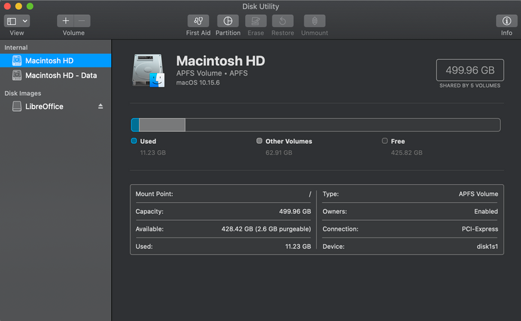Click the Macintosh HD drive icon
Viewport: 521px width, 321px height.
(147, 70)
